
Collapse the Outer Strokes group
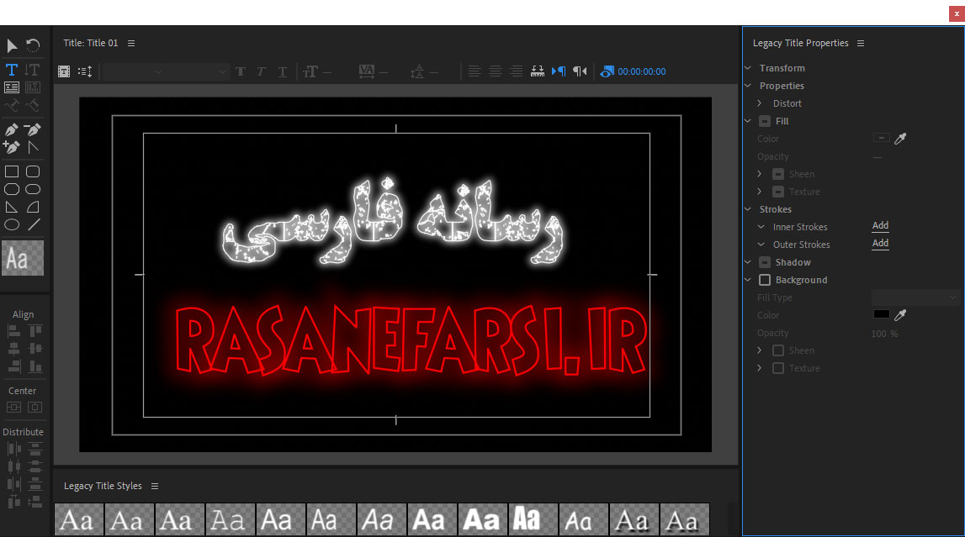click(x=761, y=245)
